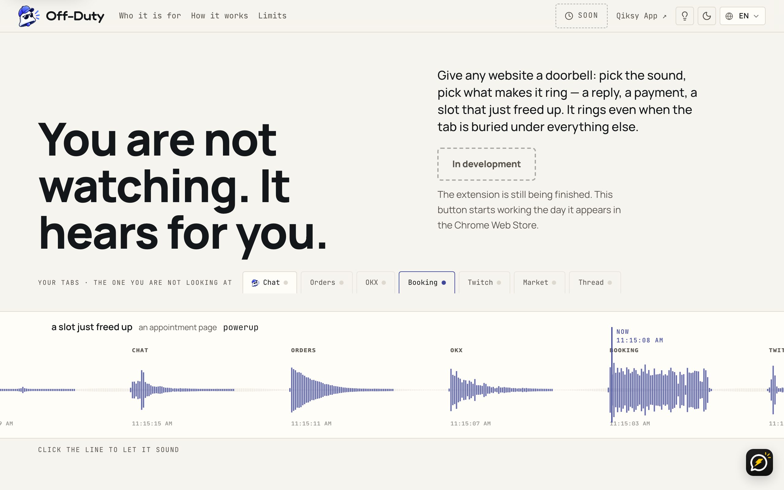This screenshot has height=490, width=784.
Task: Select the Thread tab
Action: click(x=595, y=283)
